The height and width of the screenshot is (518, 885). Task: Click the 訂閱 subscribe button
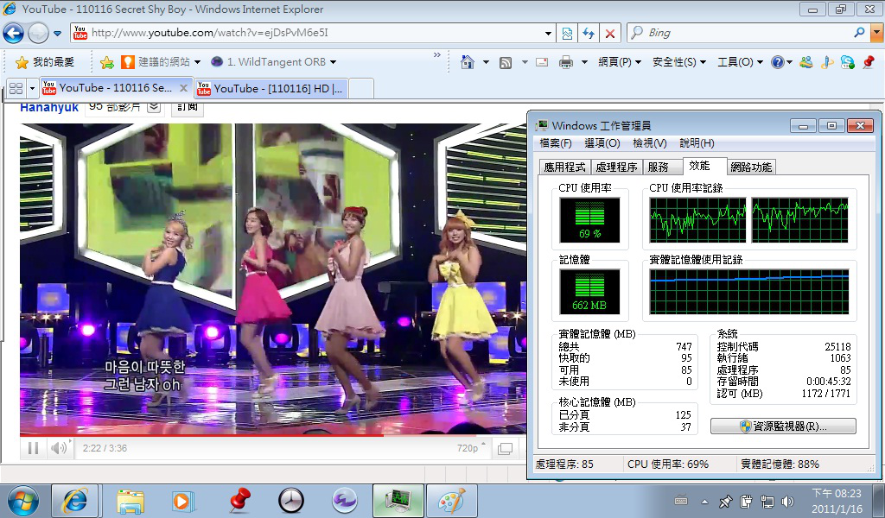pos(188,106)
